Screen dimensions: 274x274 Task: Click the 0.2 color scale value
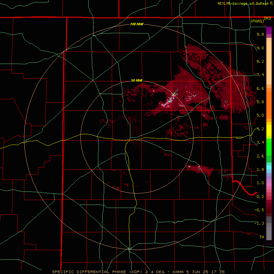pos(260,197)
